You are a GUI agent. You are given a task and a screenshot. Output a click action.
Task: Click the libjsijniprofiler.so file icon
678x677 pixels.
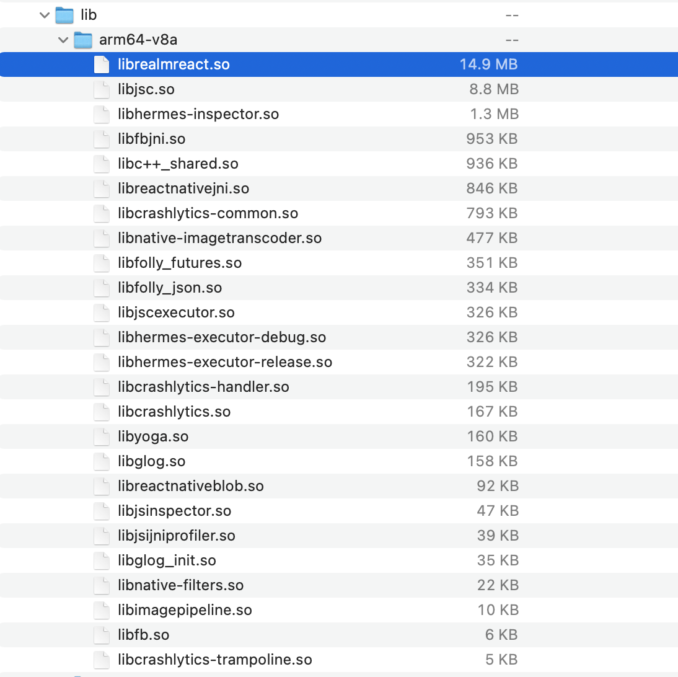click(102, 536)
